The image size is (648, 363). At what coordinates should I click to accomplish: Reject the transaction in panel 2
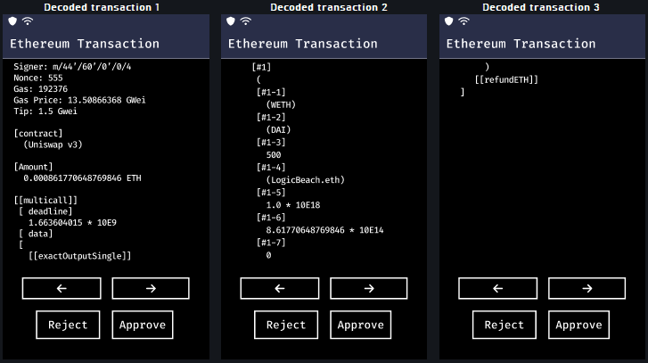click(x=286, y=325)
